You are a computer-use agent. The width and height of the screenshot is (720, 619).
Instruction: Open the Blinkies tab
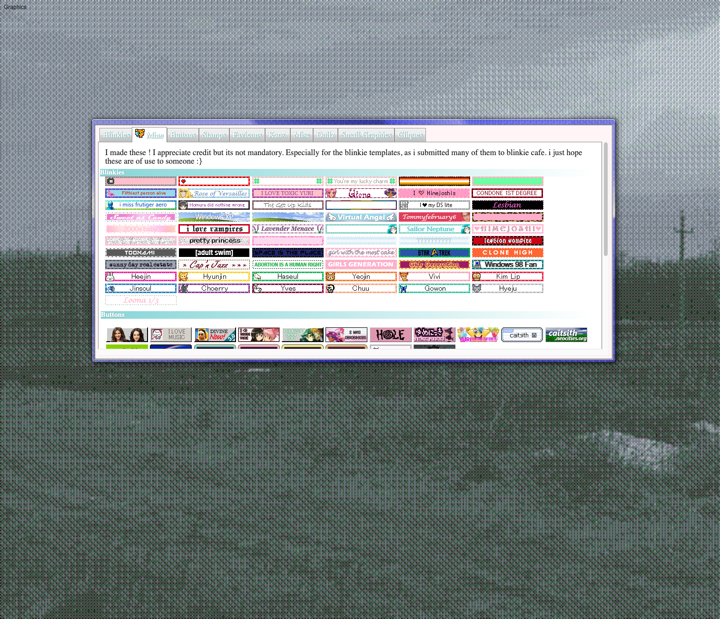point(116,135)
